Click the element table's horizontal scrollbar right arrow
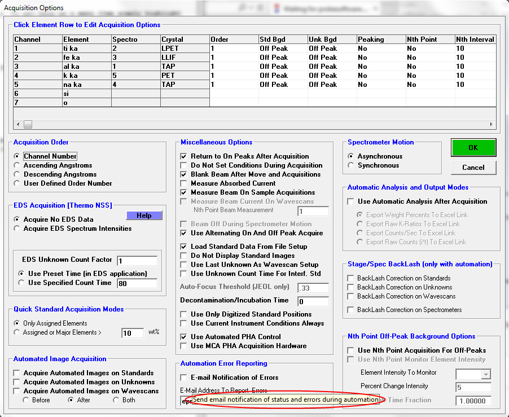Screen dimensions: 509x417 491,124
